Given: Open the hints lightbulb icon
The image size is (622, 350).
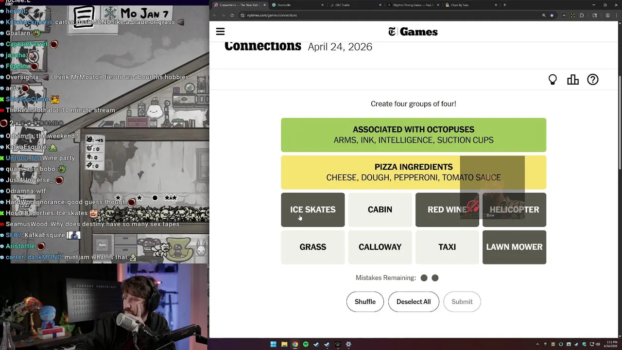Looking at the screenshot, I should 553,80.
